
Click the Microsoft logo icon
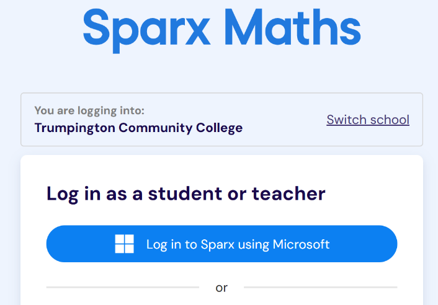click(125, 244)
